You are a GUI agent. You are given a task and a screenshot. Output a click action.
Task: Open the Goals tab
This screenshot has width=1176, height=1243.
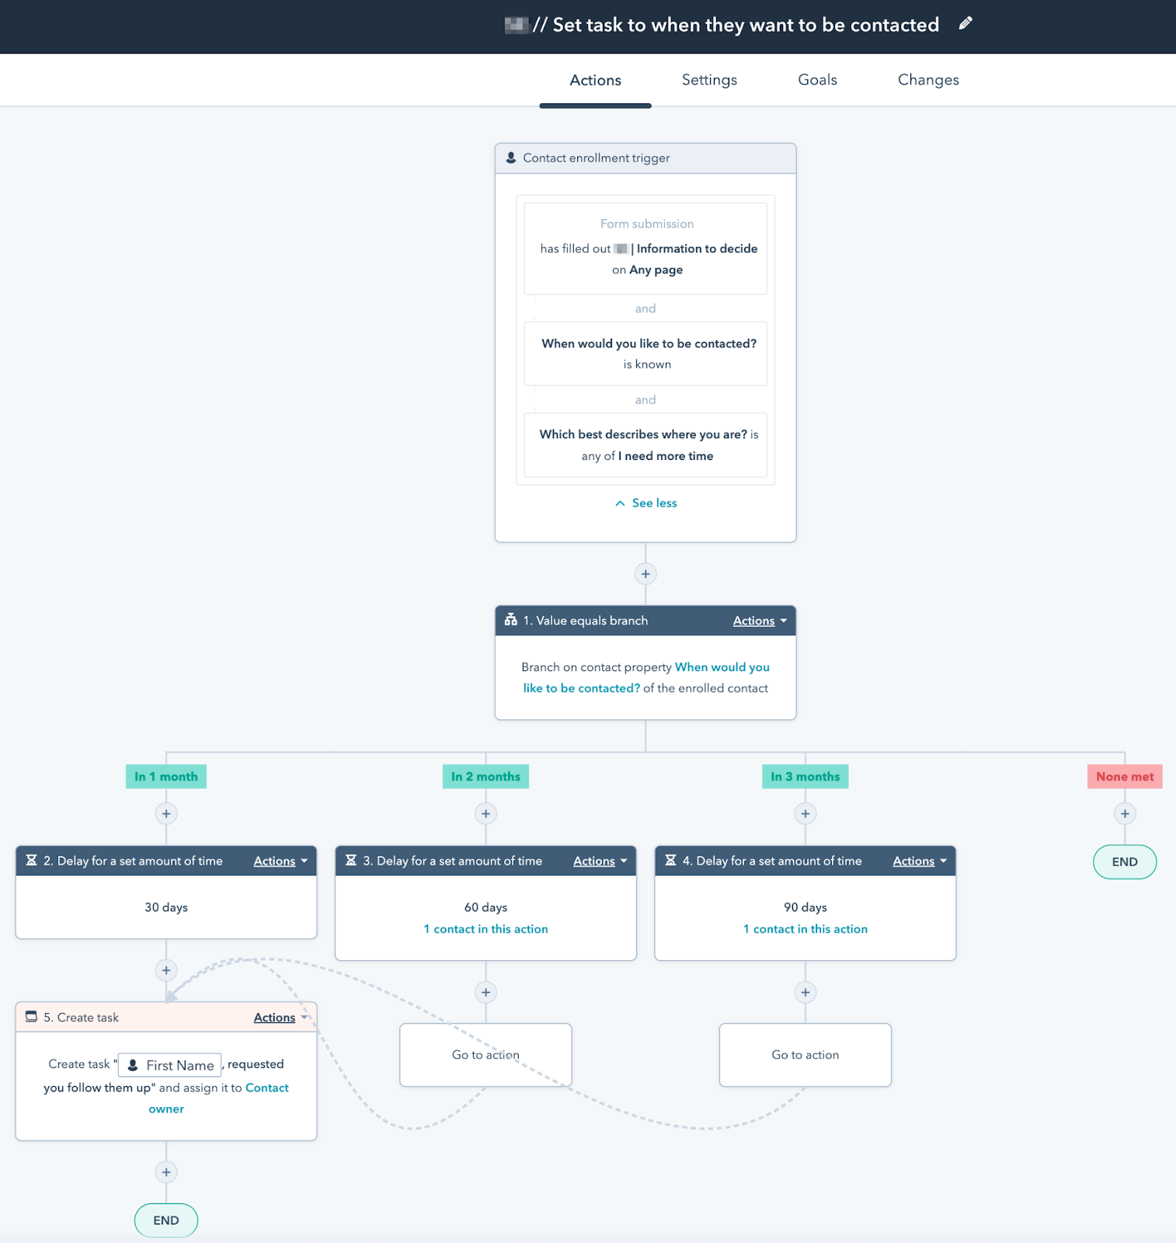pyautogui.click(x=817, y=80)
